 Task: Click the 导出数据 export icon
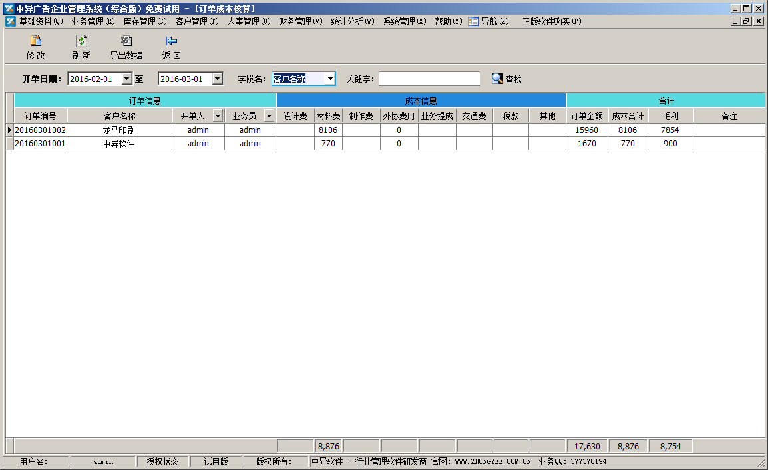pos(126,41)
